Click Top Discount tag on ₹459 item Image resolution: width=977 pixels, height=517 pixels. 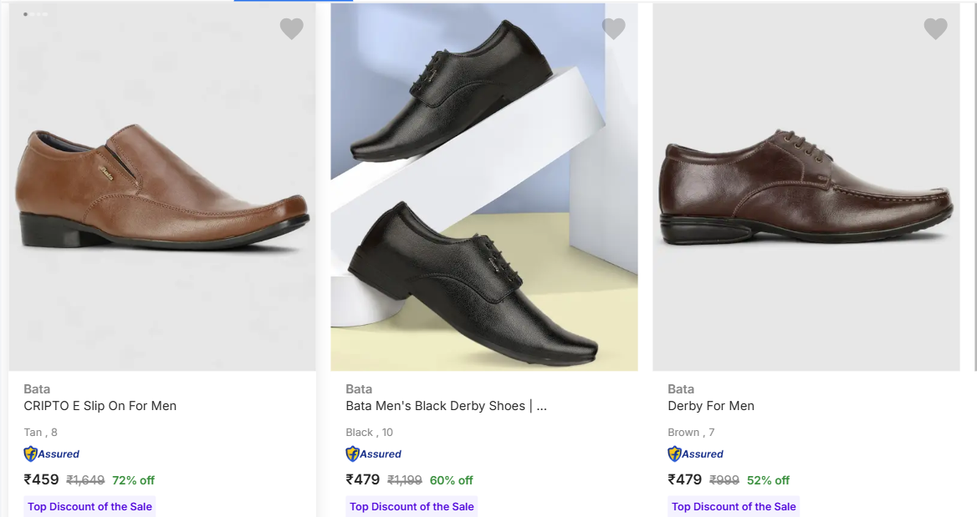point(90,507)
